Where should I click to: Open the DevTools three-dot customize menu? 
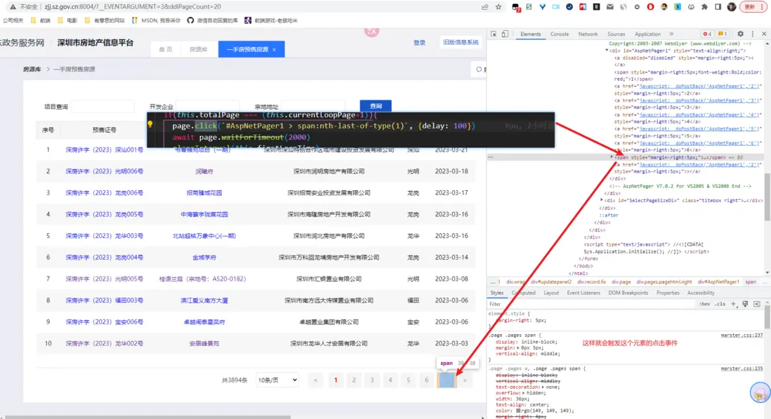[752, 34]
